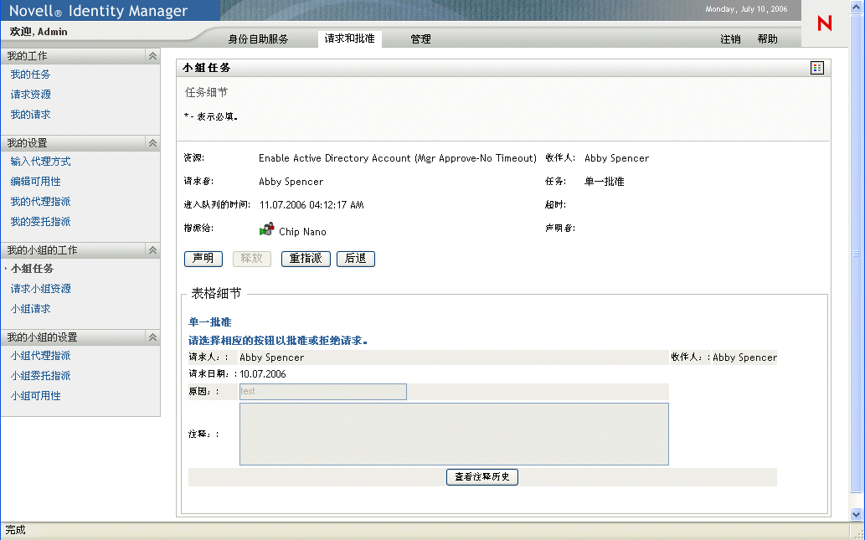
Task: Click the queue time 11.07.2006 04:12:17 AM
Action: (312, 204)
